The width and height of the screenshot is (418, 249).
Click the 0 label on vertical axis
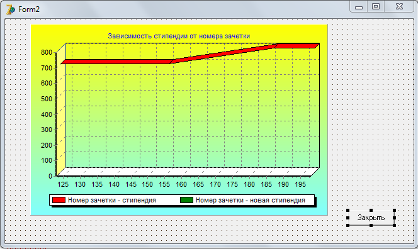point(50,176)
